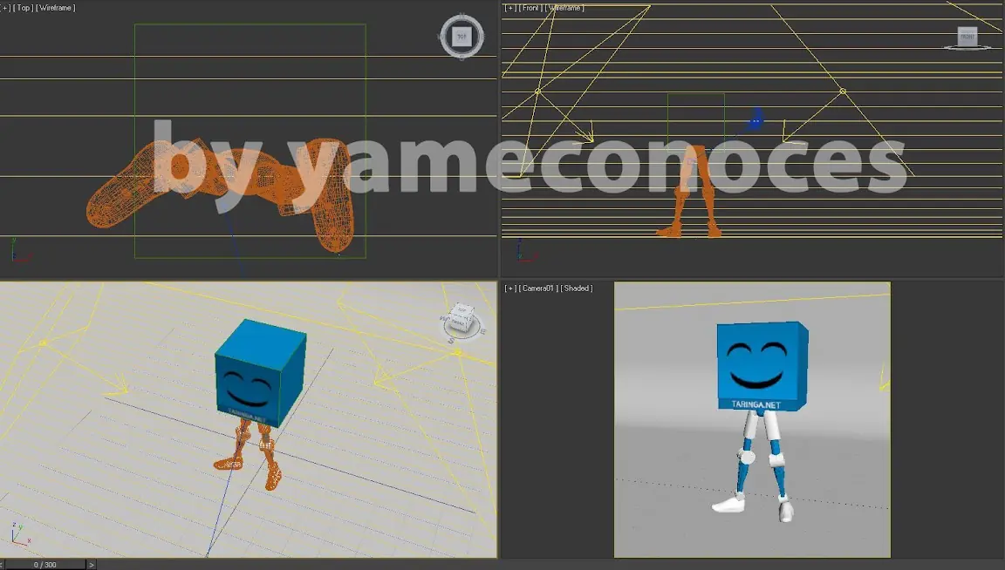This screenshot has width=1005, height=570.
Task: Click the TOP face of the Top viewport ViewCube
Action: coord(461,37)
